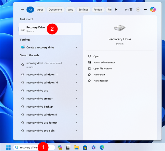
Task: Expand chevron beside 'recovery drive windows 10'
Action: tap(76, 82)
